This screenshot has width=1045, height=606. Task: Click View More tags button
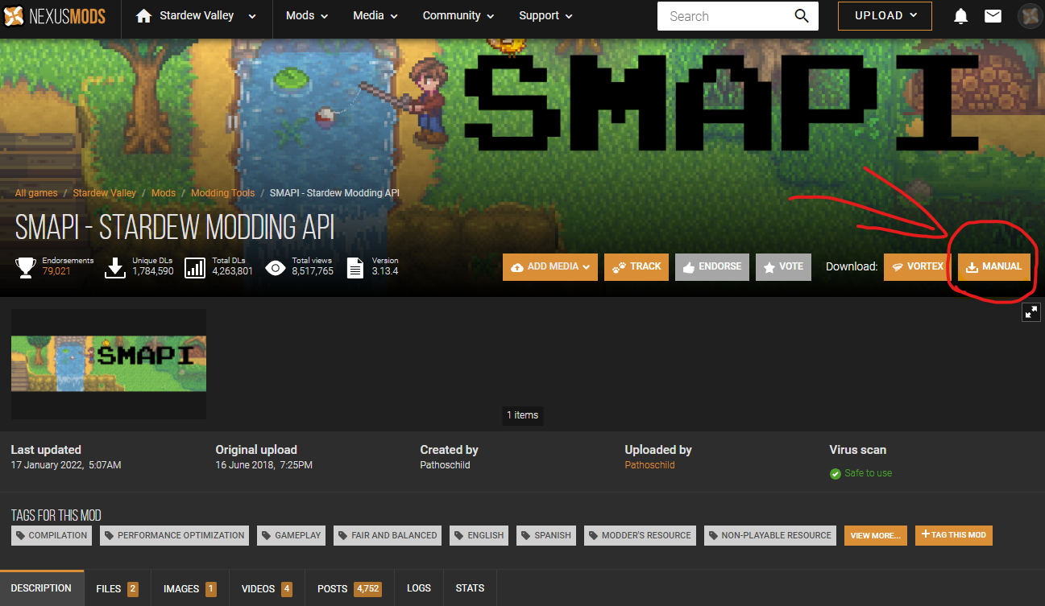click(x=876, y=535)
